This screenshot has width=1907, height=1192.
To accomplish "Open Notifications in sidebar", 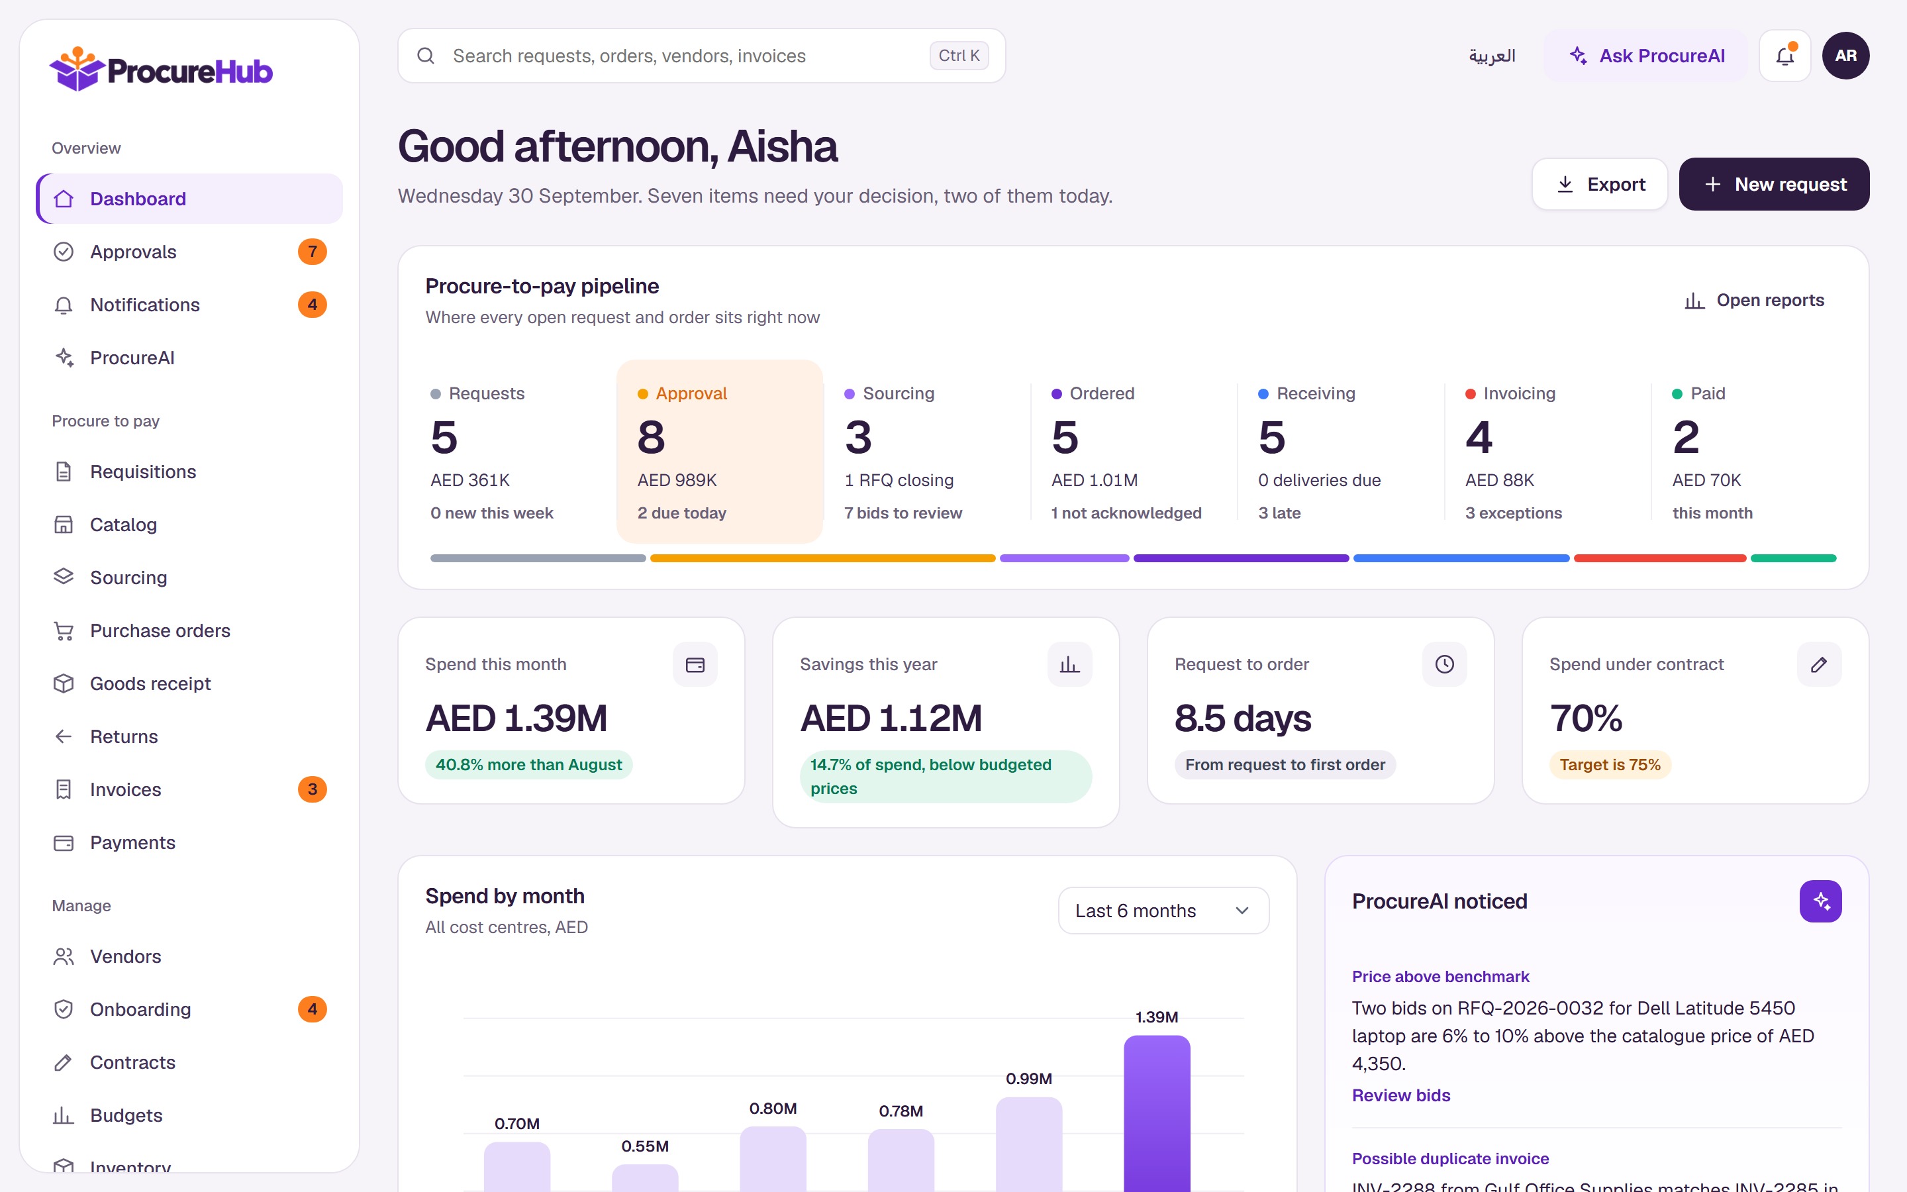I will [189, 305].
